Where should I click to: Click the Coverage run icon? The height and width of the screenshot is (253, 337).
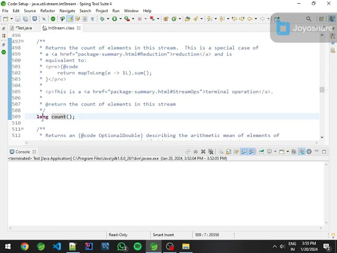127,19
